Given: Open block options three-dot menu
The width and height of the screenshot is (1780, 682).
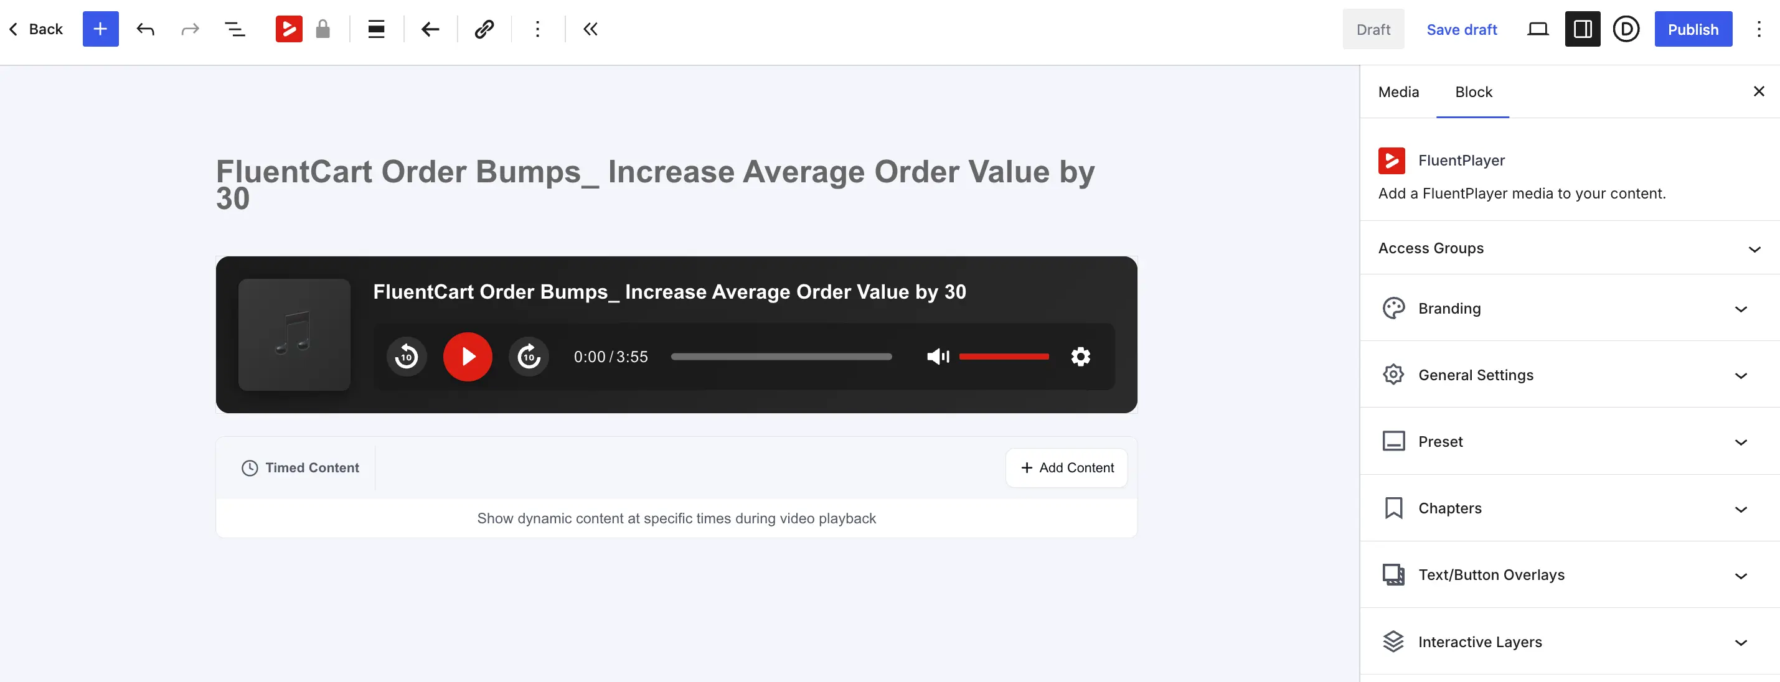Looking at the screenshot, I should pyautogui.click(x=537, y=29).
